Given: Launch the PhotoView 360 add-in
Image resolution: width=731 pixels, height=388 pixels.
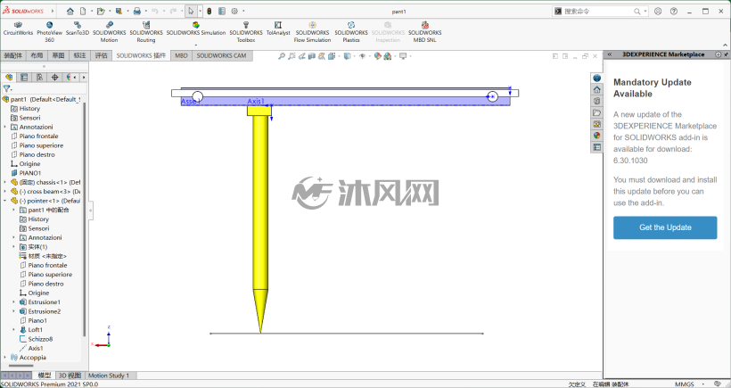Looking at the screenshot, I should (x=49, y=32).
